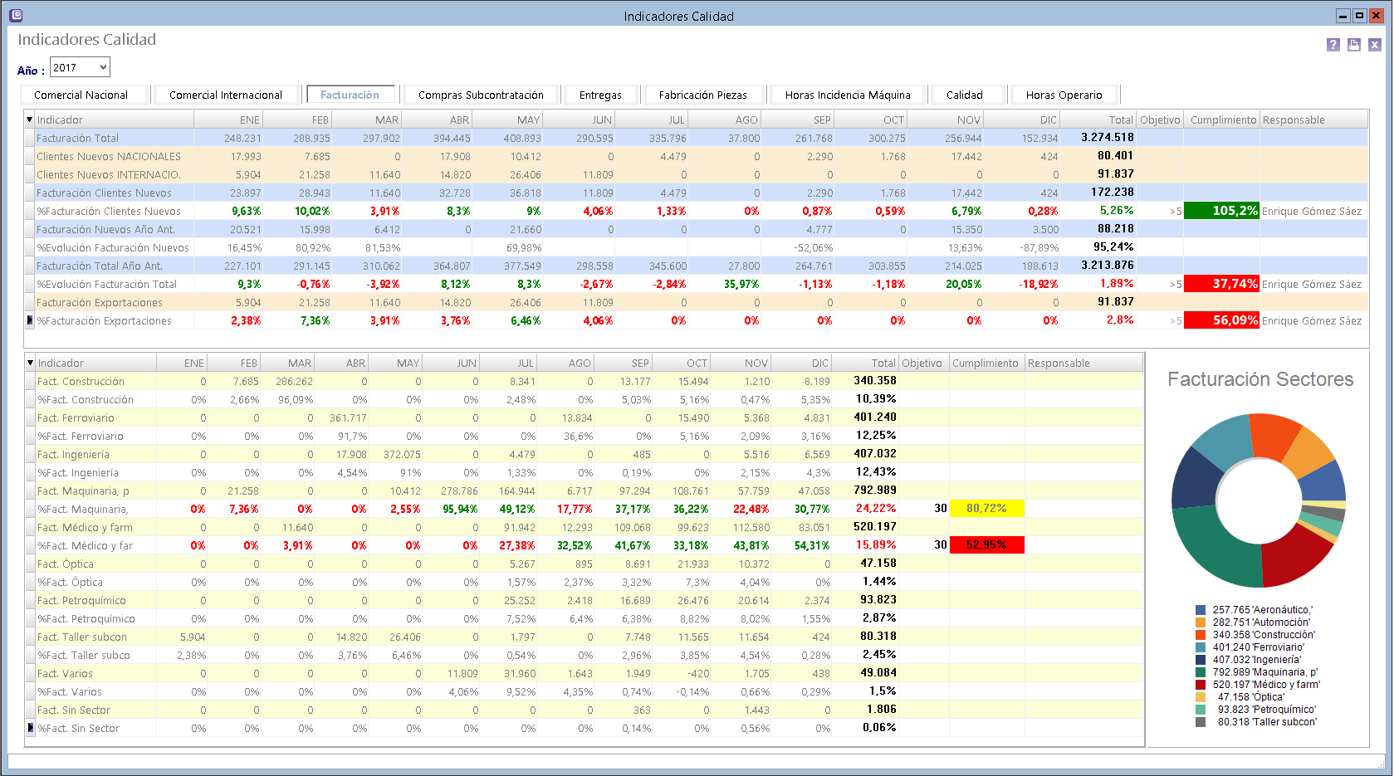The width and height of the screenshot is (1394, 776).
Task: Click the application icon in the title bar
Action: 16,15
